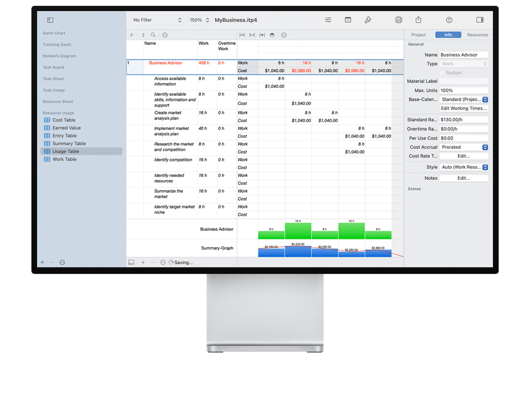Click the Max. Units field
The image size is (530, 395).
coord(464,91)
